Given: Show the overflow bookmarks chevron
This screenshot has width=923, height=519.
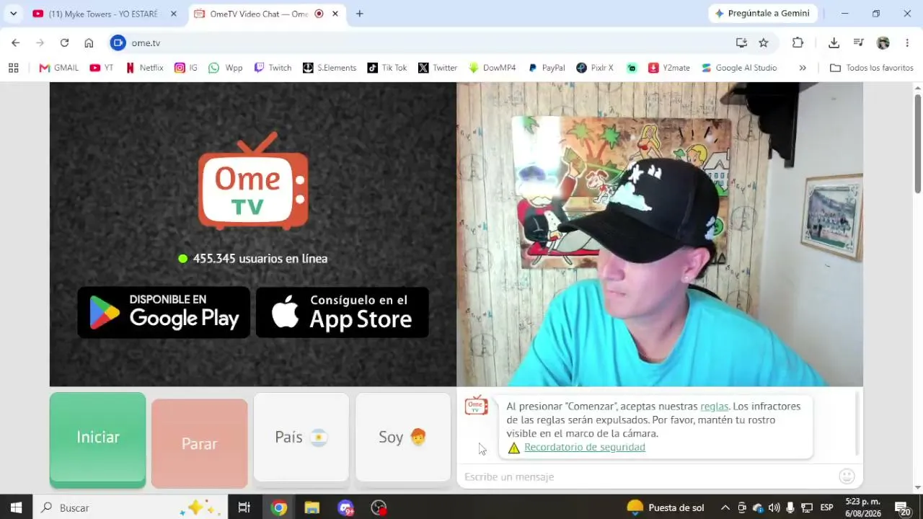Looking at the screenshot, I should pyautogui.click(x=803, y=68).
